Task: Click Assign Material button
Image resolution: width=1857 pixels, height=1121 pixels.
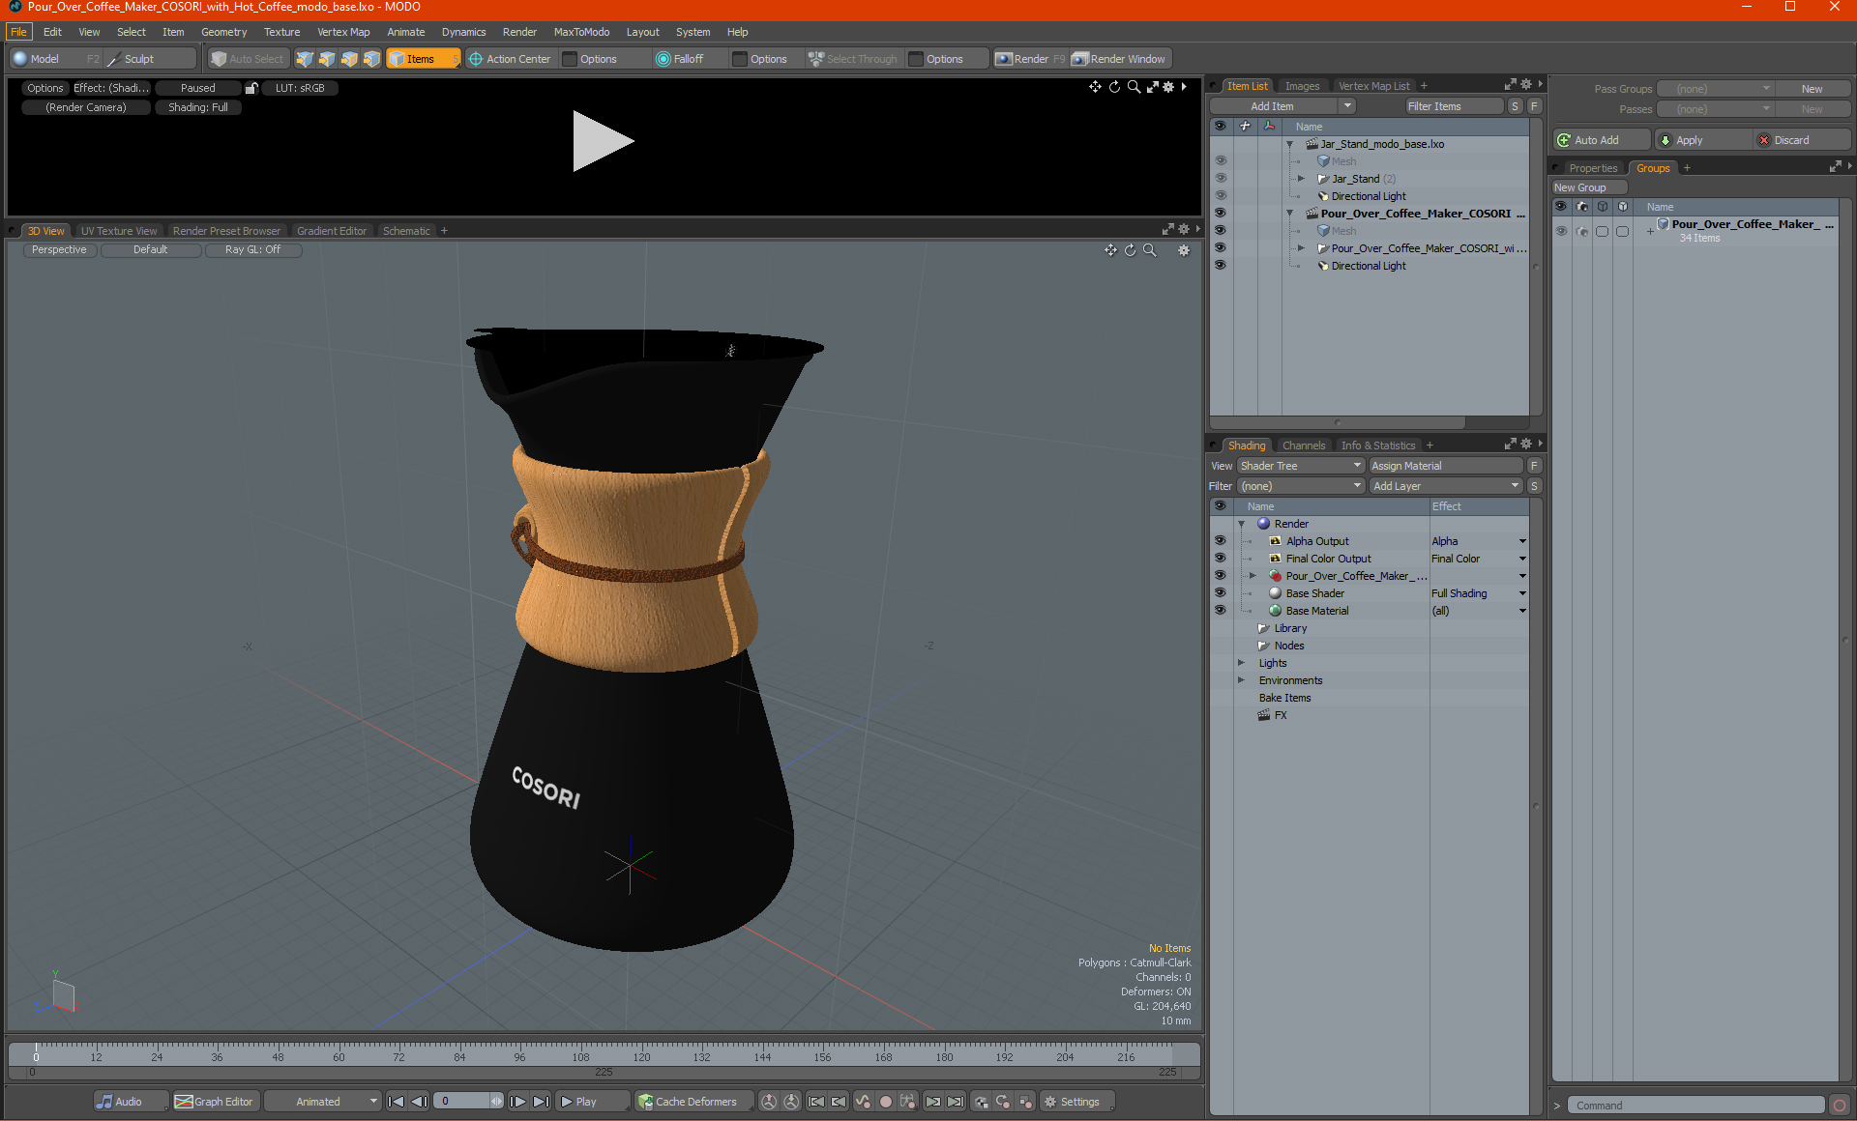Action: (1446, 466)
